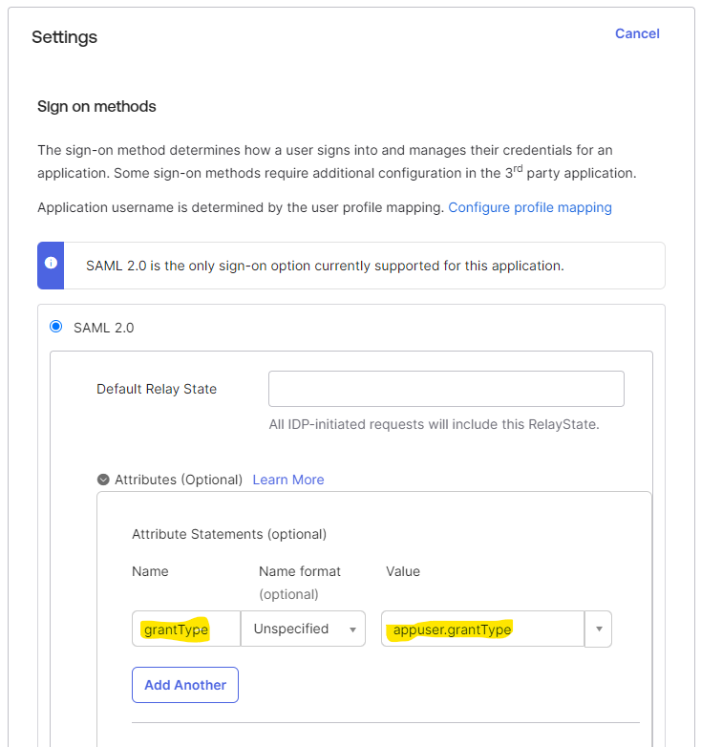This screenshot has width=701, height=747.
Task: Click the appuser.grantType Value field
Action: (482, 629)
